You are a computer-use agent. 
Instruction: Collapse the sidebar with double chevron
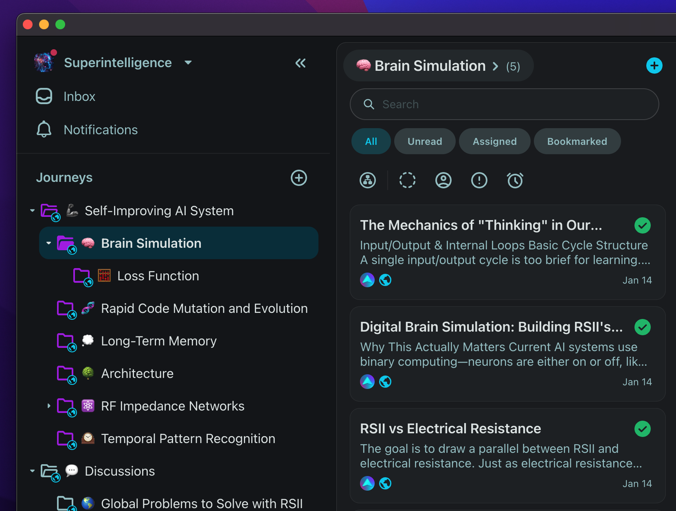tap(301, 63)
